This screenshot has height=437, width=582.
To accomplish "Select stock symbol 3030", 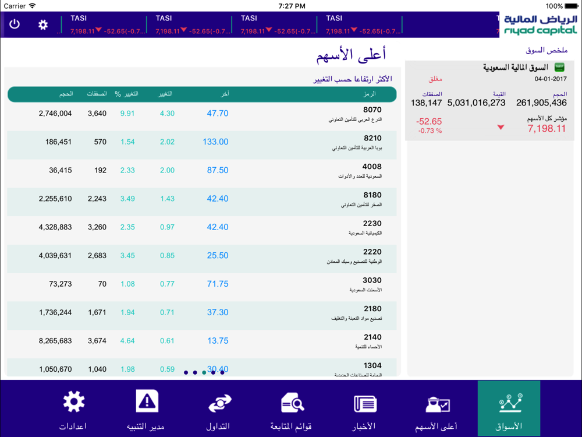I will pyautogui.click(x=372, y=280).
